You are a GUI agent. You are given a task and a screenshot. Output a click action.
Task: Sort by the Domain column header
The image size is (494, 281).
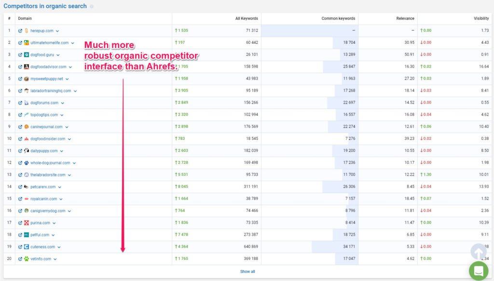click(25, 19)
